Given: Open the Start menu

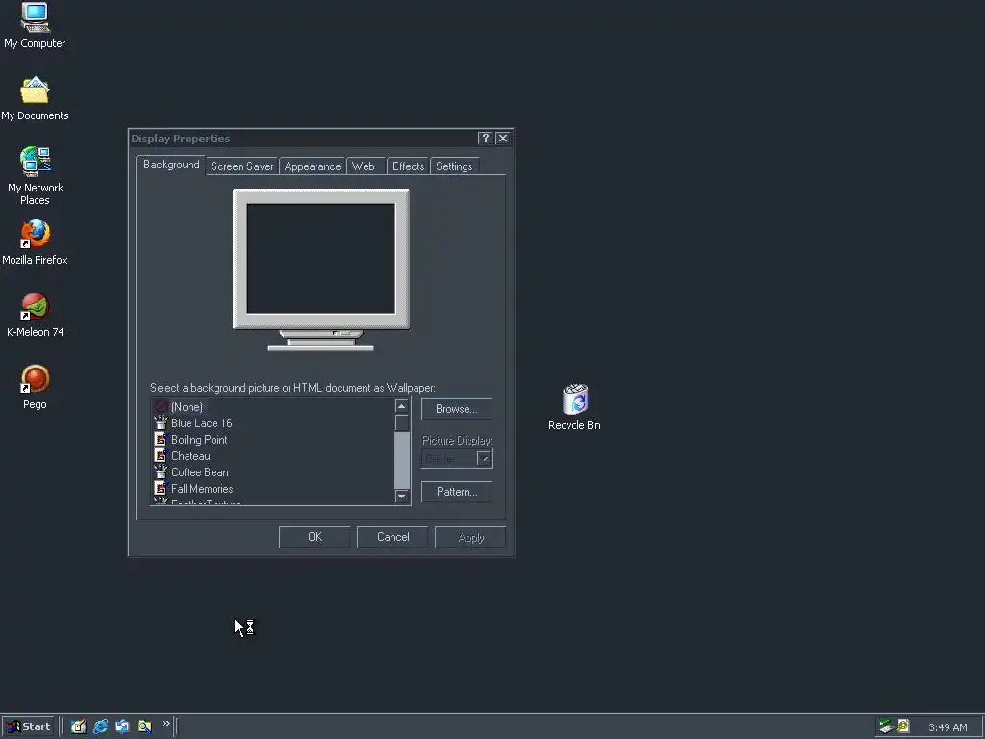Looking at the screenshot, I should tap(28, 726).
